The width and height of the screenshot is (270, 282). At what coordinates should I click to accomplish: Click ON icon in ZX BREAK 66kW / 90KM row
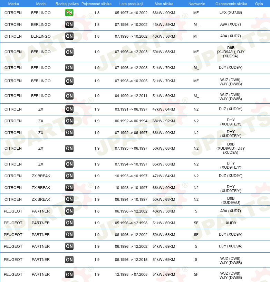pos(69,188)
